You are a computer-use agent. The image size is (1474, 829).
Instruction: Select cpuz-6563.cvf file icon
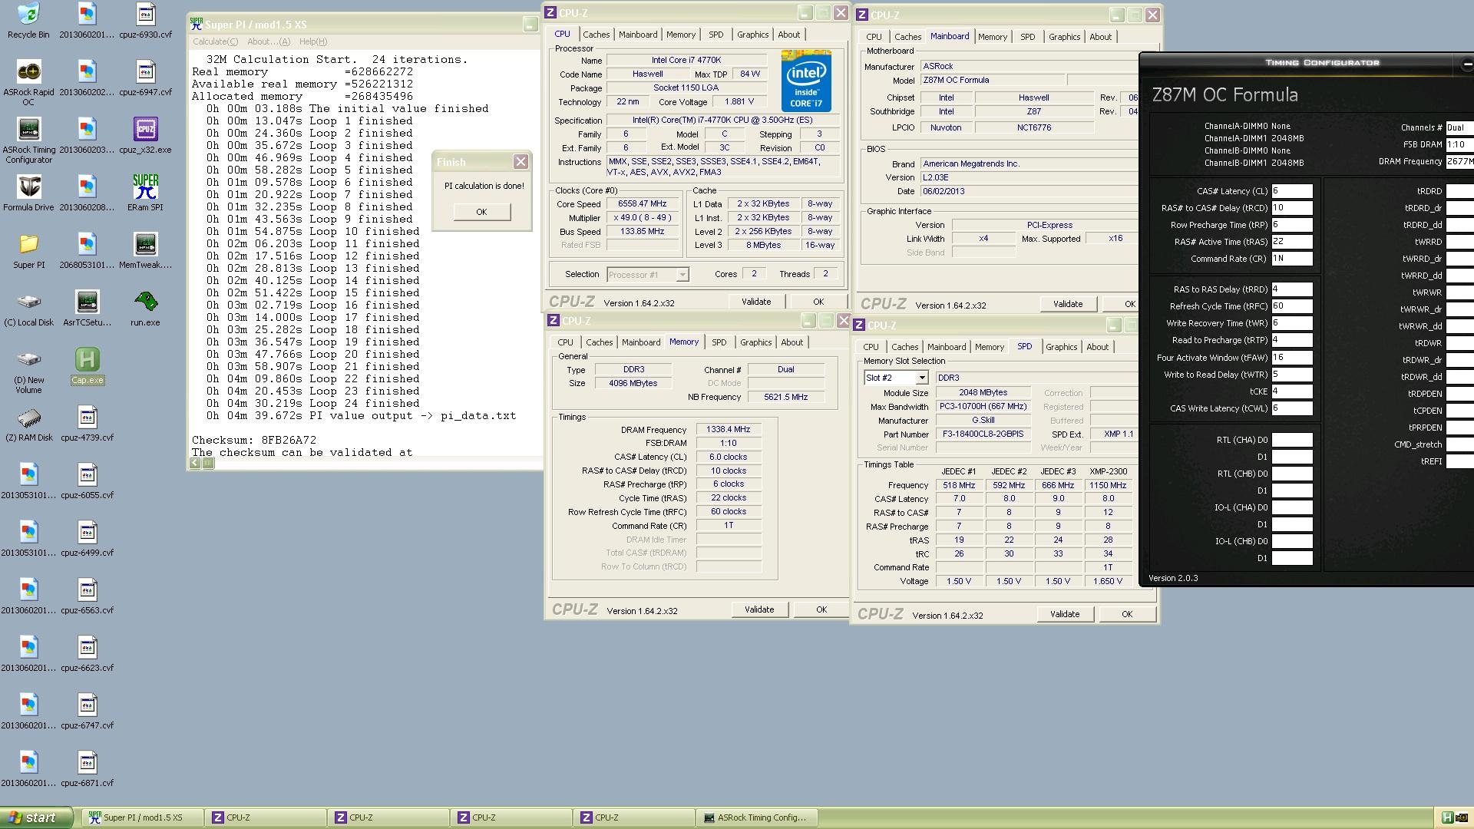[x=87, y=596]
